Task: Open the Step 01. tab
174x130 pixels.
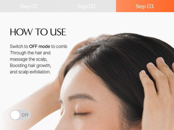Action: pos(29,6)
